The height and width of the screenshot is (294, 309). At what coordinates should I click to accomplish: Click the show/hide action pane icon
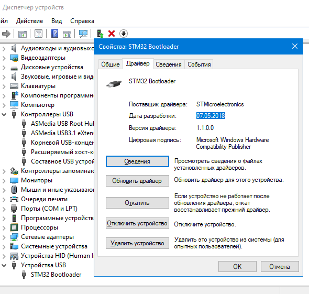[x=67, y=34]
